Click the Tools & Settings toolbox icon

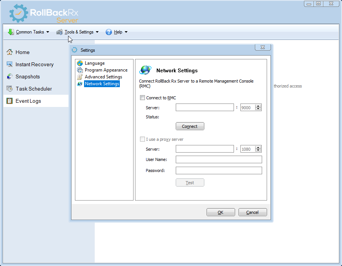tap(59, 32)
